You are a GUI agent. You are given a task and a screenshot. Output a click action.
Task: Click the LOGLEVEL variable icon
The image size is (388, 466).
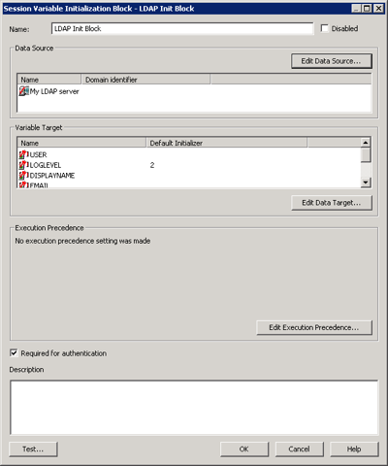click(23, 165)
